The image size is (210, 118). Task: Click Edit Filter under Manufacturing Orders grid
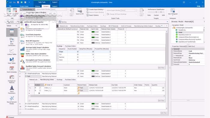point(161,101)
